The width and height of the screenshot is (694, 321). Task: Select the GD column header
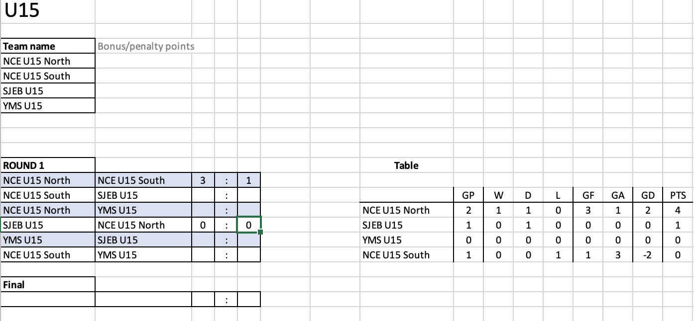648,195
